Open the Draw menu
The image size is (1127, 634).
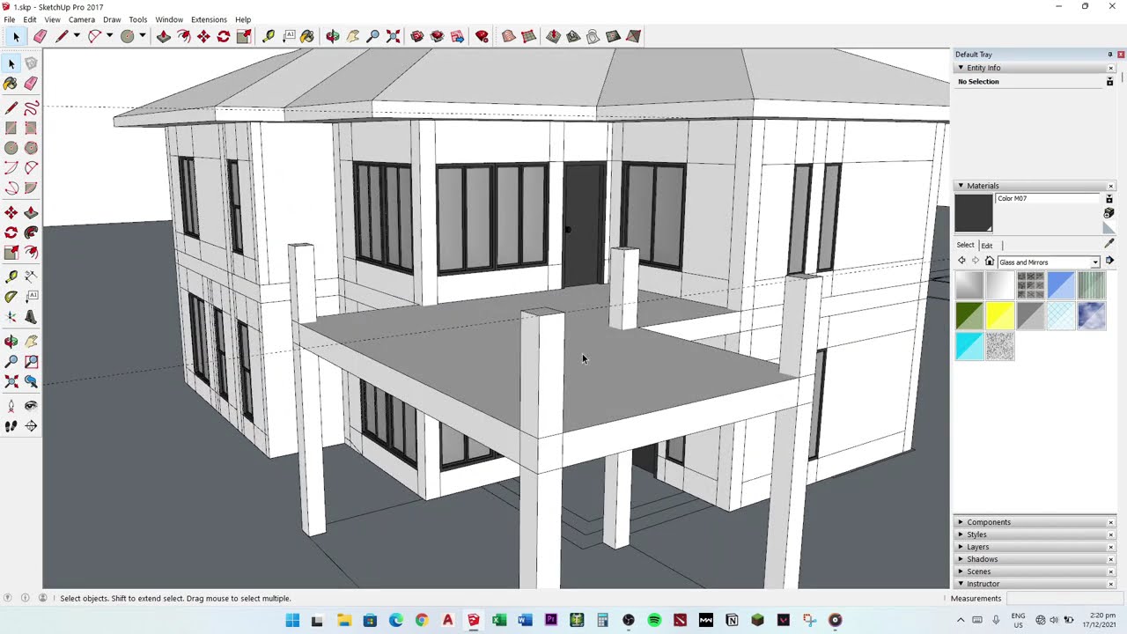[112, 19]
